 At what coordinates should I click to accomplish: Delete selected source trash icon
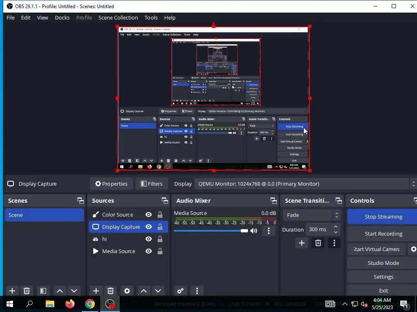tap(111, 291)
